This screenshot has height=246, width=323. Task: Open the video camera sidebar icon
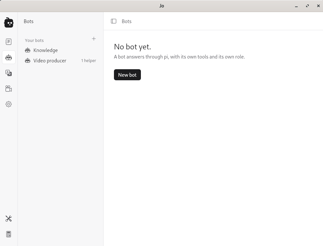(8, 89)
